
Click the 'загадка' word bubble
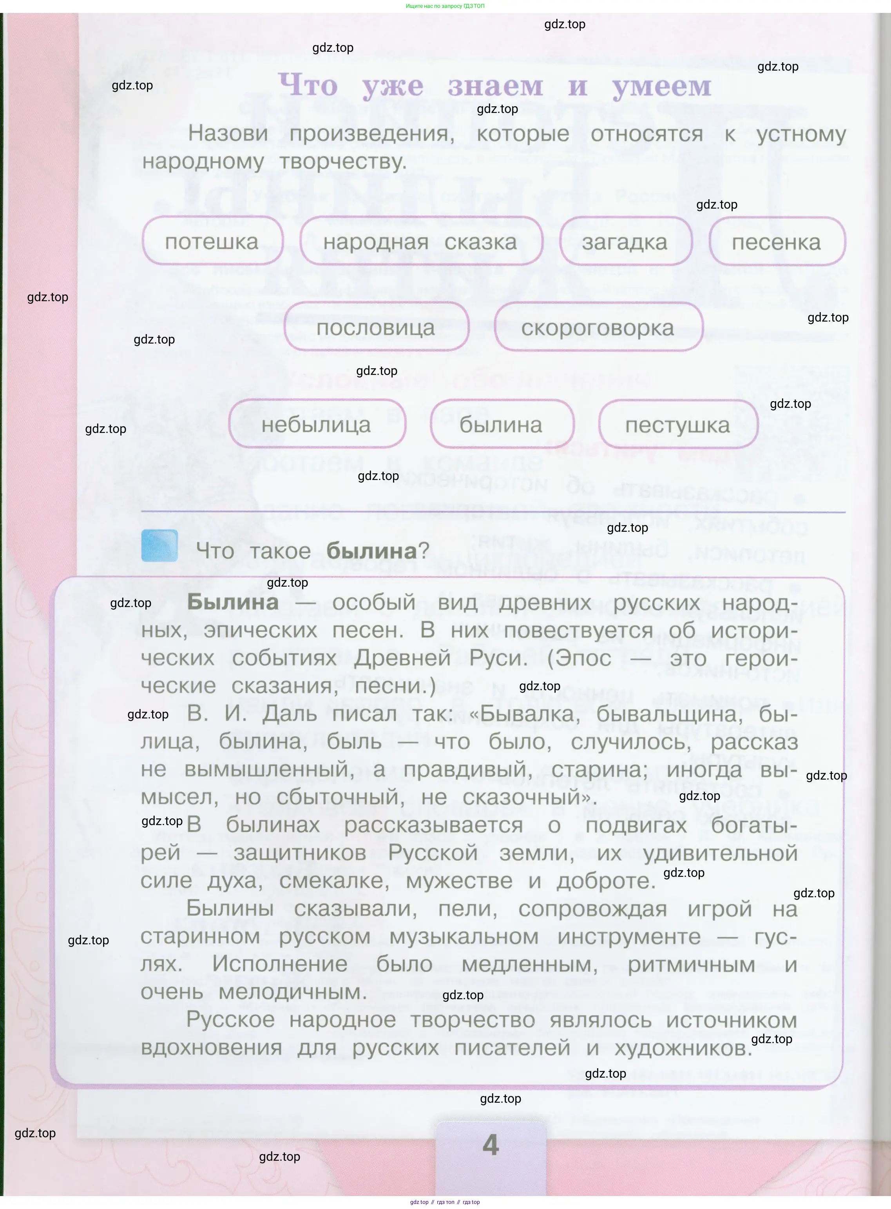(x=625, y=242)
